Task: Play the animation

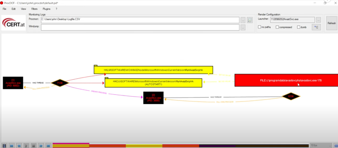Action: click(26, 146)
